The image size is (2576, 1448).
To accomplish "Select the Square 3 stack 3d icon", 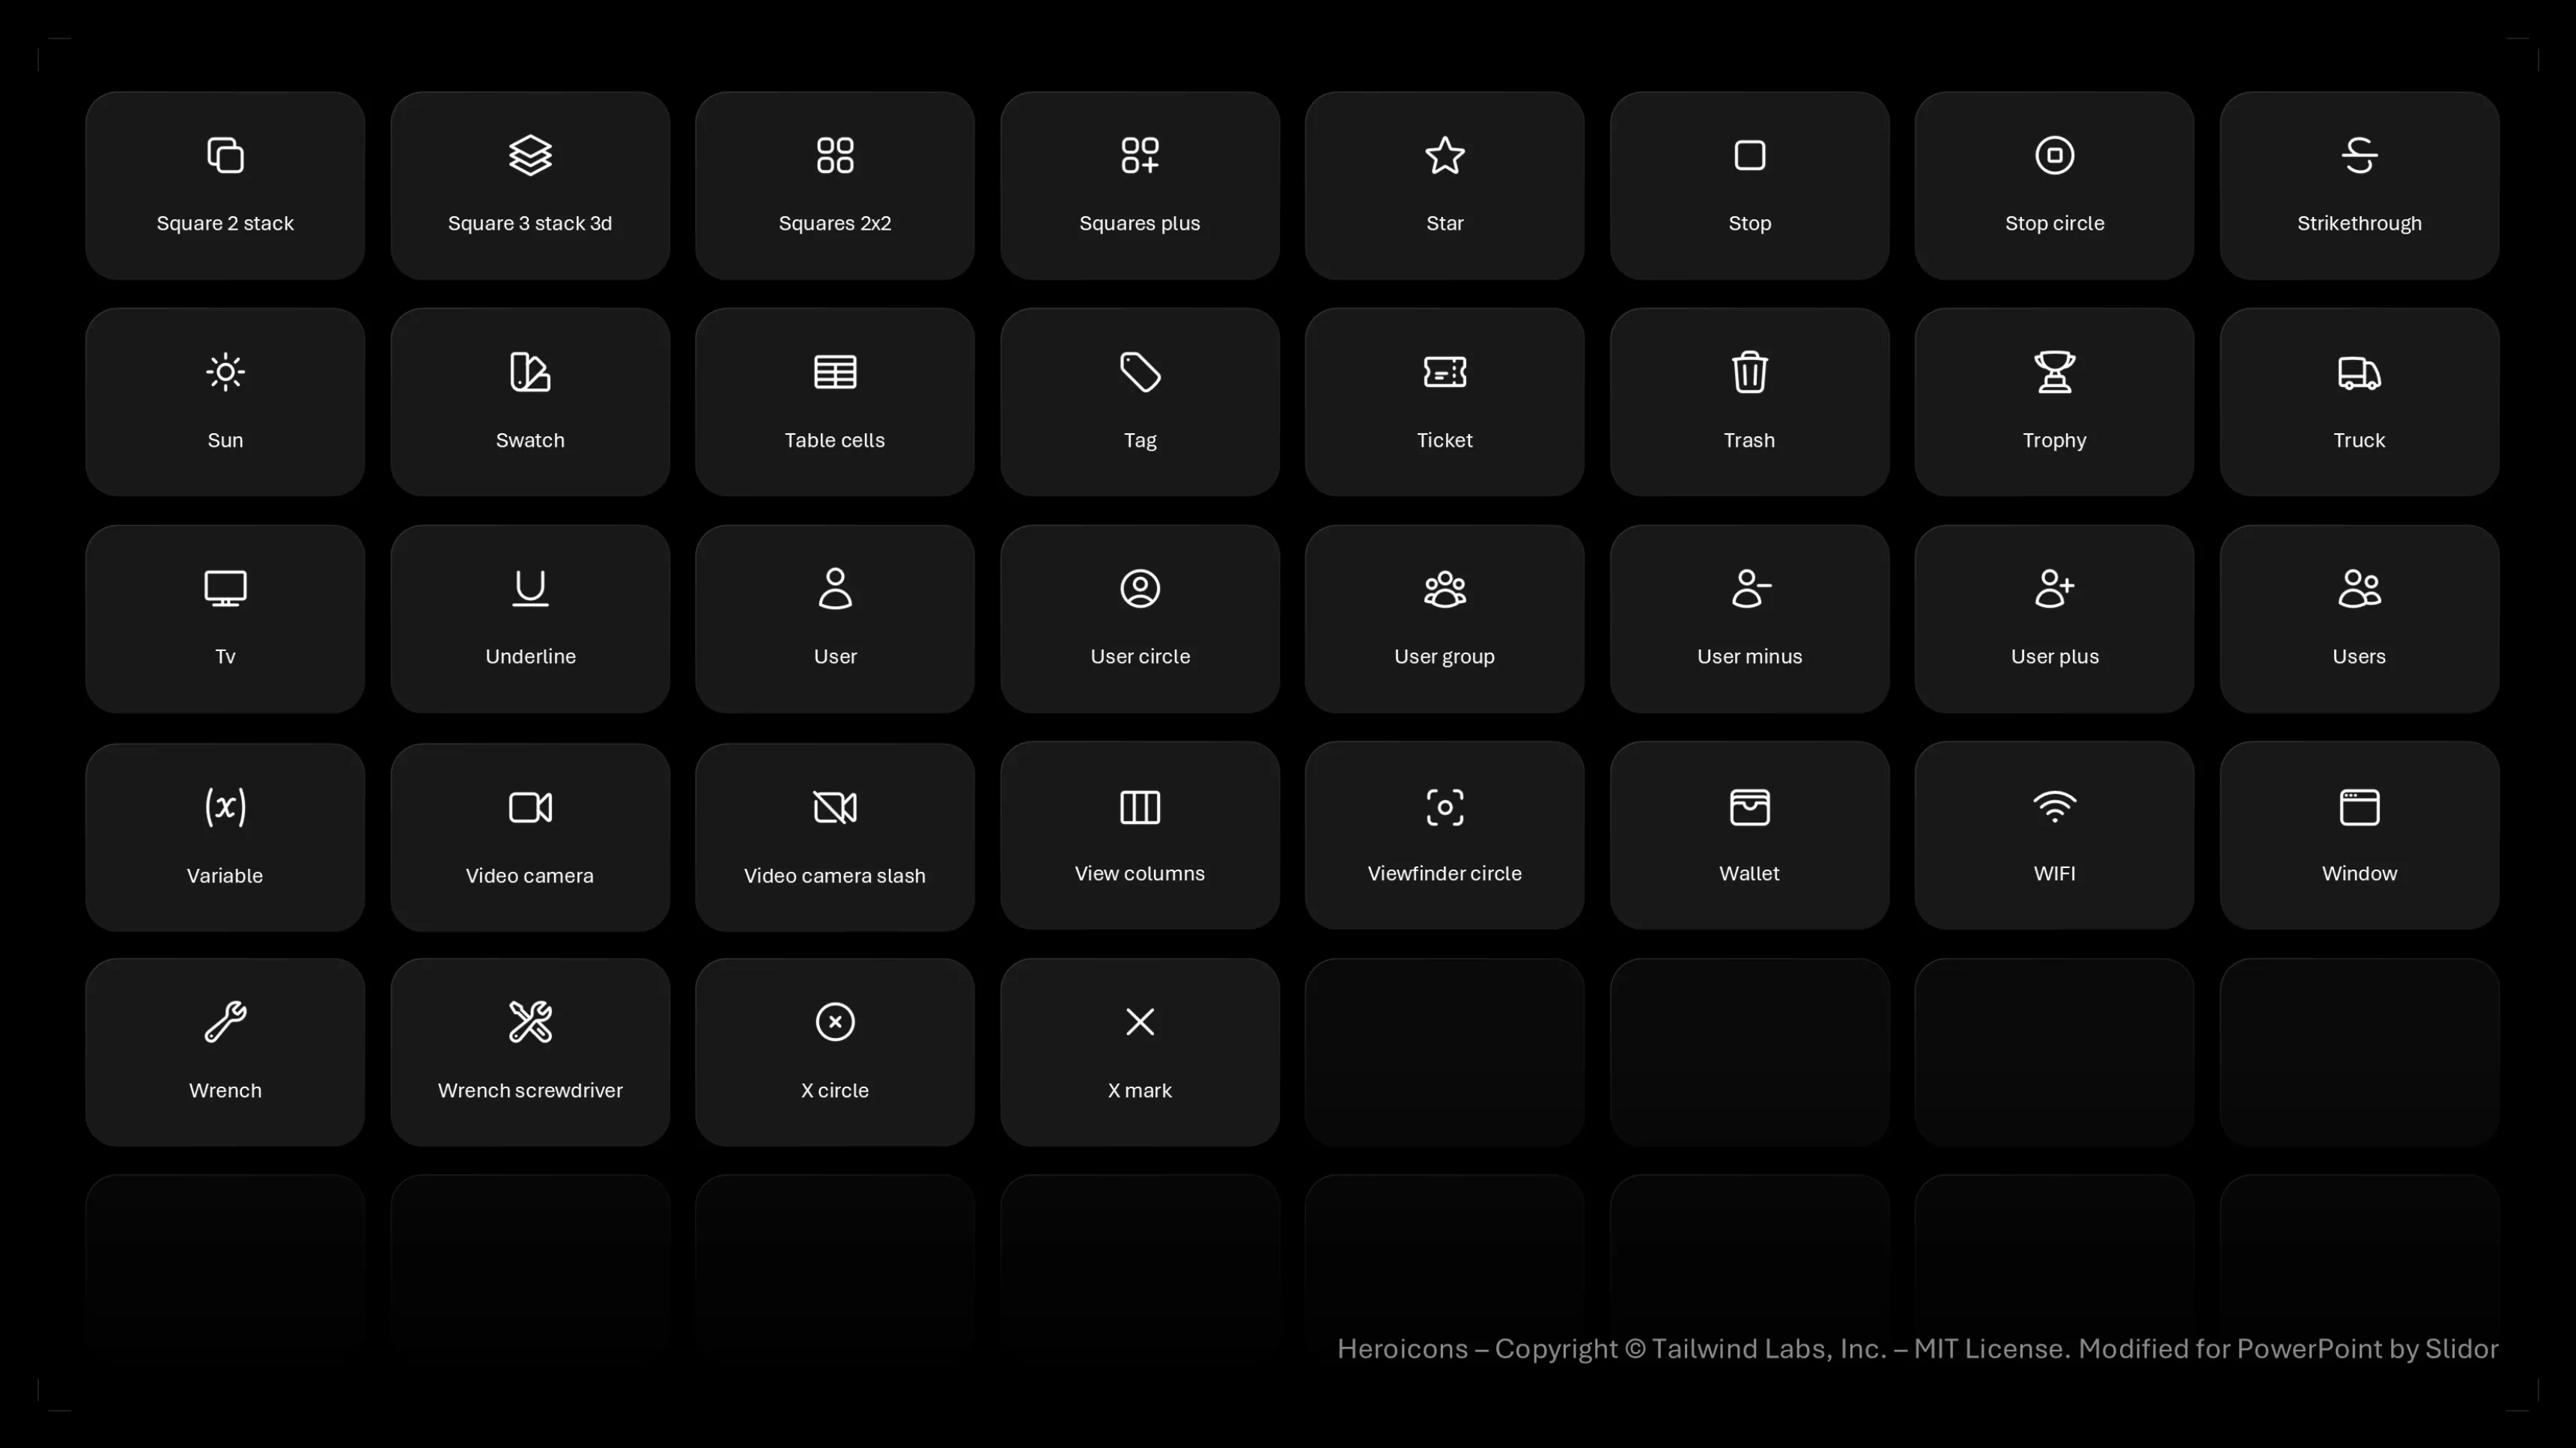I will pyautogui.click(x=530, y=155).
